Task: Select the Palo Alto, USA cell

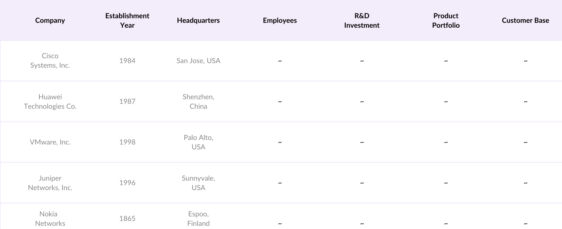Action: [198, 142]
